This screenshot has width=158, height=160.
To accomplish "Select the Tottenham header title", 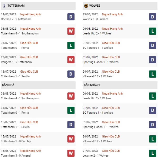I will click(x=16, y=6).
